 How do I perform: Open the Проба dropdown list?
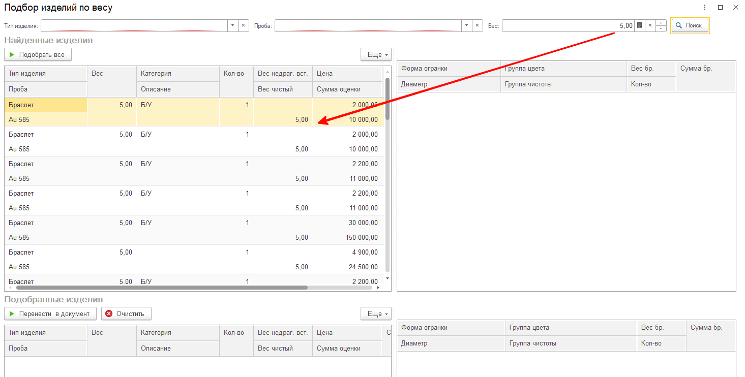coord(467,25)
